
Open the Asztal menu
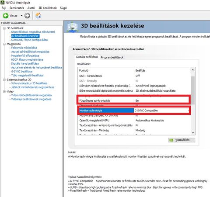coord(31,8)
